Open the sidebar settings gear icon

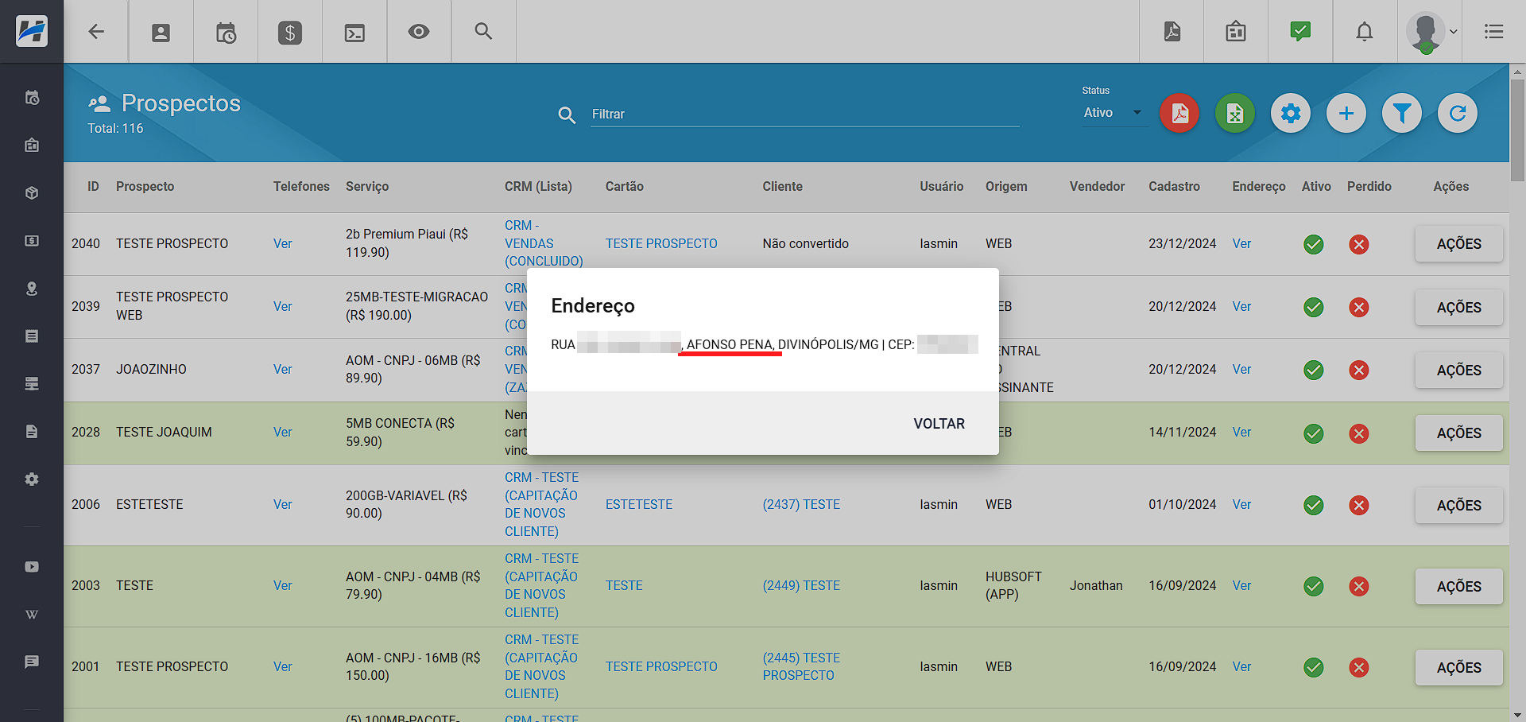pyautogui.click(x=32, y=479)
